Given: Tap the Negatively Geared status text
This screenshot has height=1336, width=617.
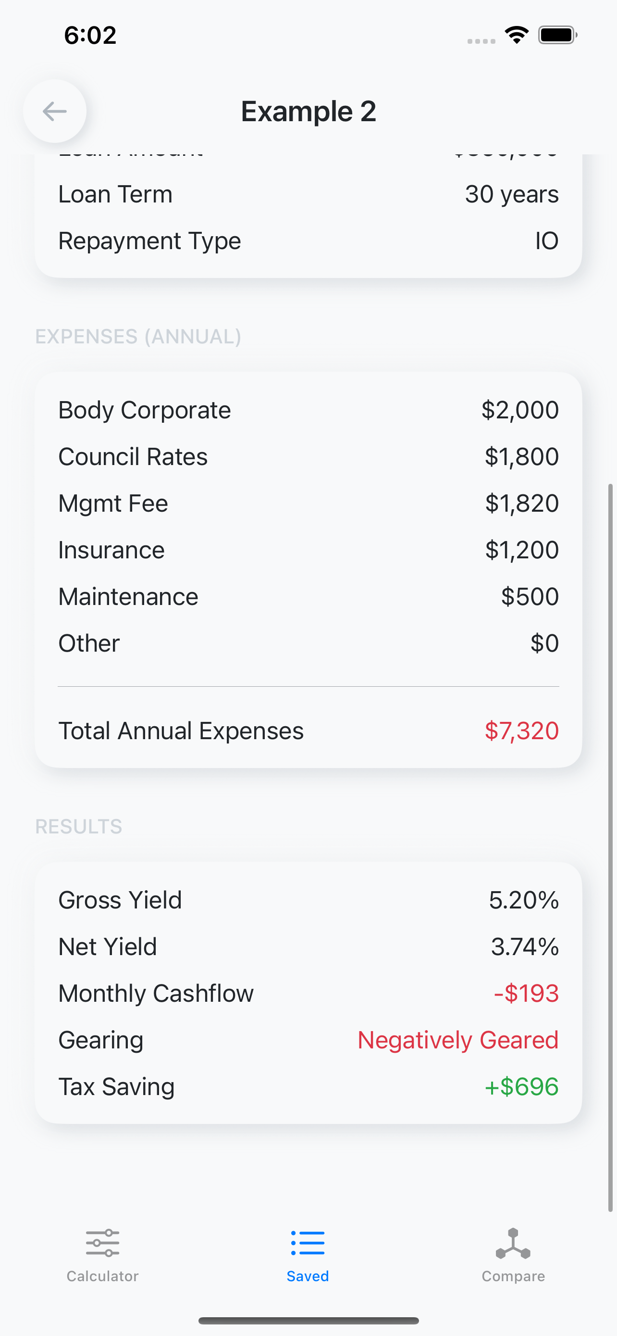Looking at the screenshot, I should pos(458,1040).
